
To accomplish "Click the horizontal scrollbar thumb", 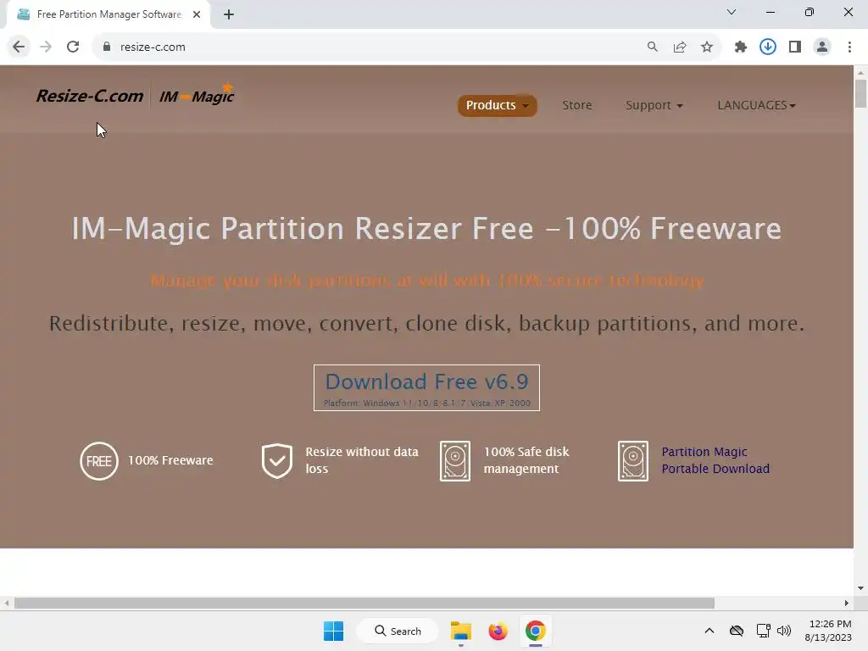I will coord(364,603).
